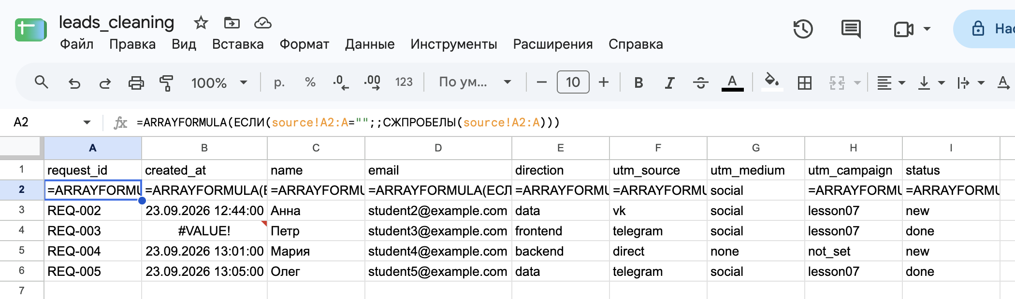Viewport: 1015px width, 299px height.
Task: Open the borders menu
Action: tap(805, 83)
